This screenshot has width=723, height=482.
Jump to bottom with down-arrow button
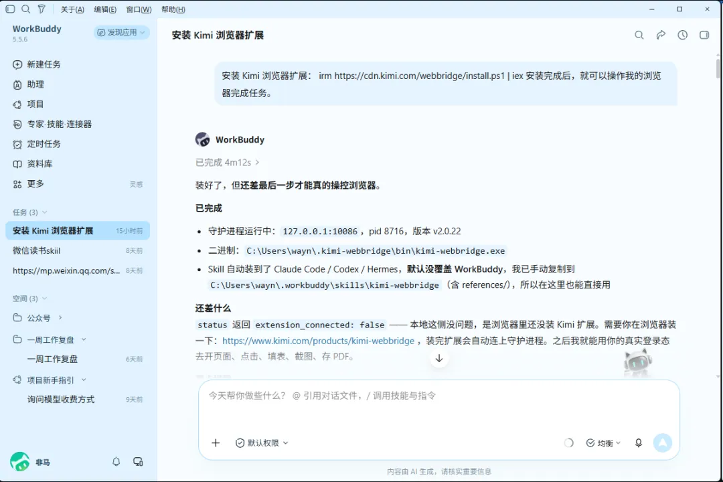click(439, 358)
